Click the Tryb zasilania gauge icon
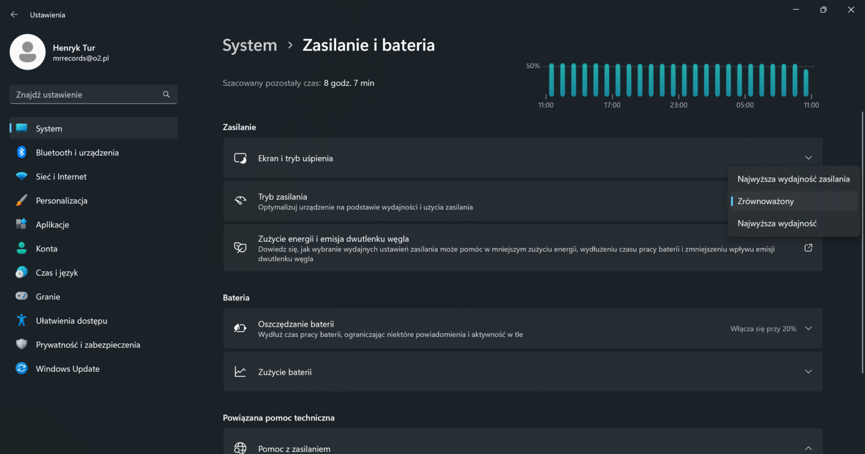 click(241, 201)
